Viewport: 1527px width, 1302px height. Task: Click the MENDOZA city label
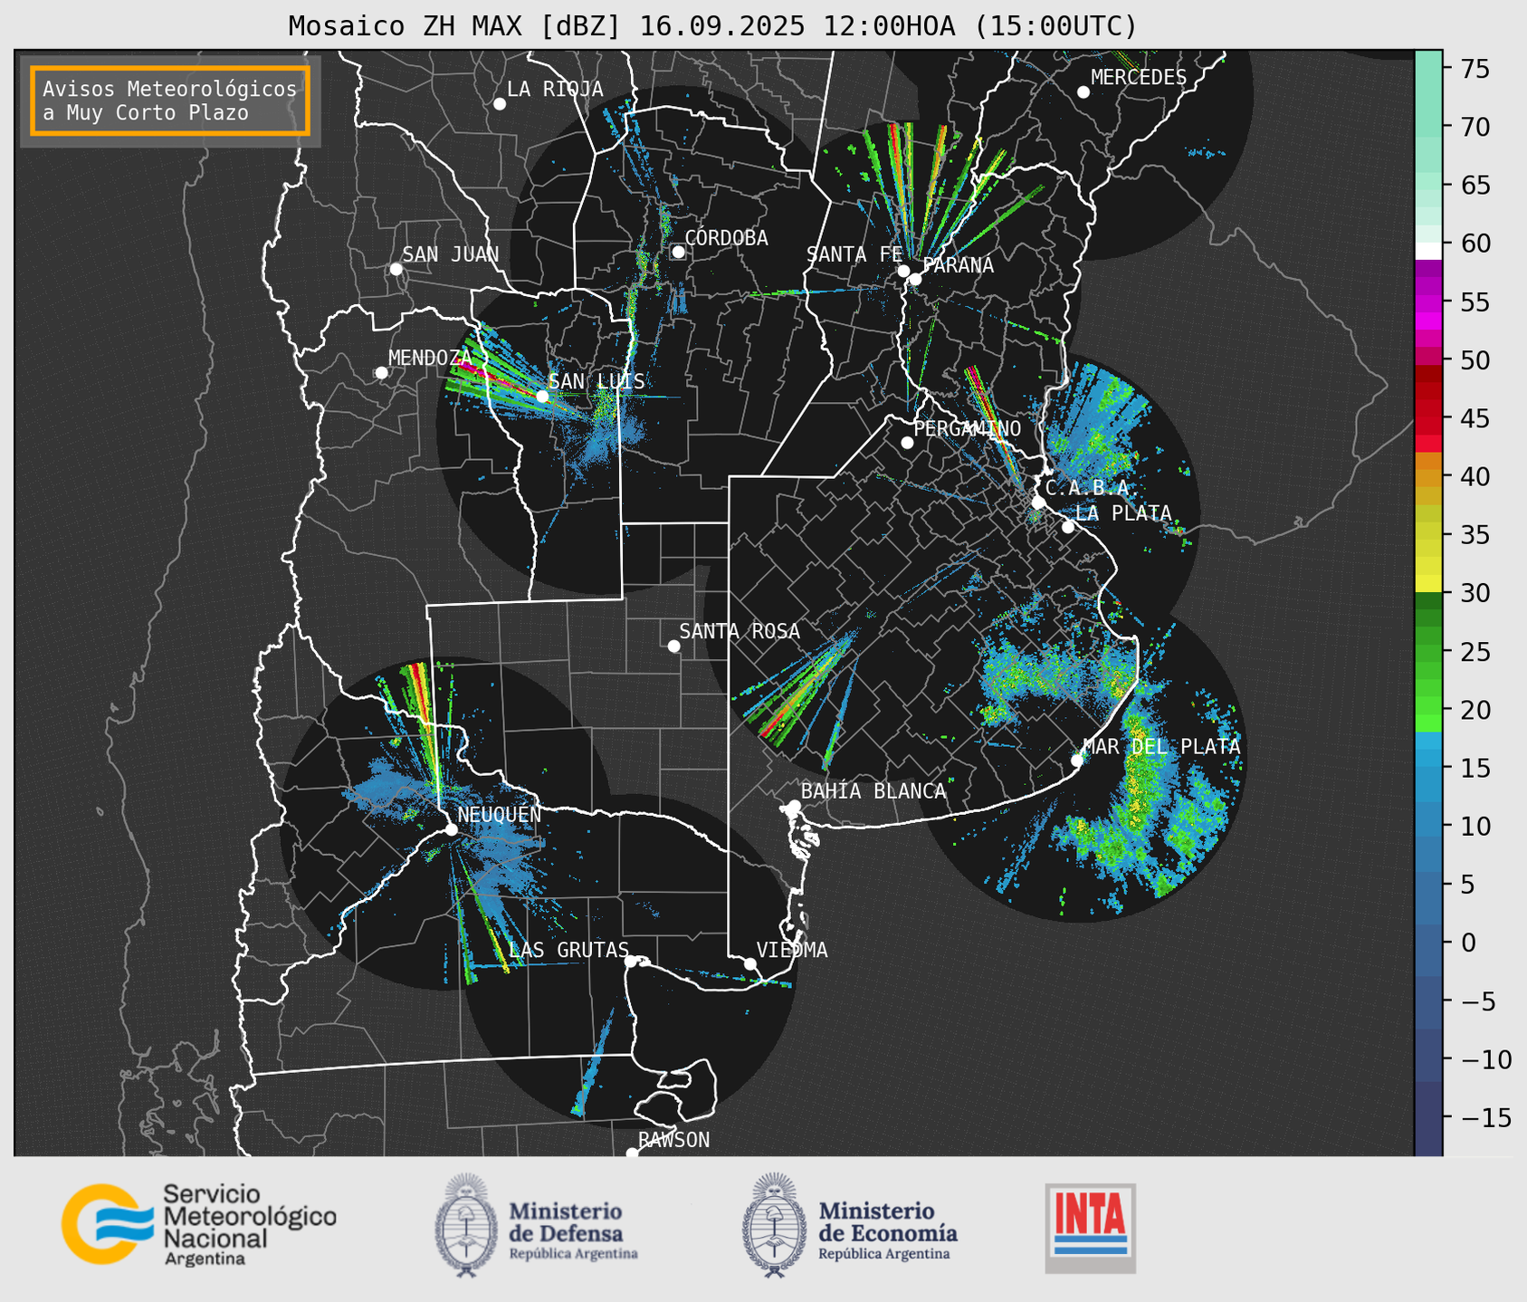click(431, 359)
